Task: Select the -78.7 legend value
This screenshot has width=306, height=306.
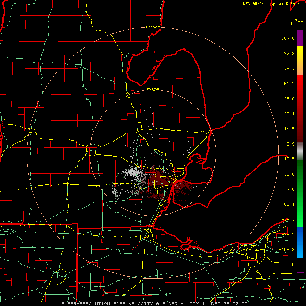Action: point(288,220)
